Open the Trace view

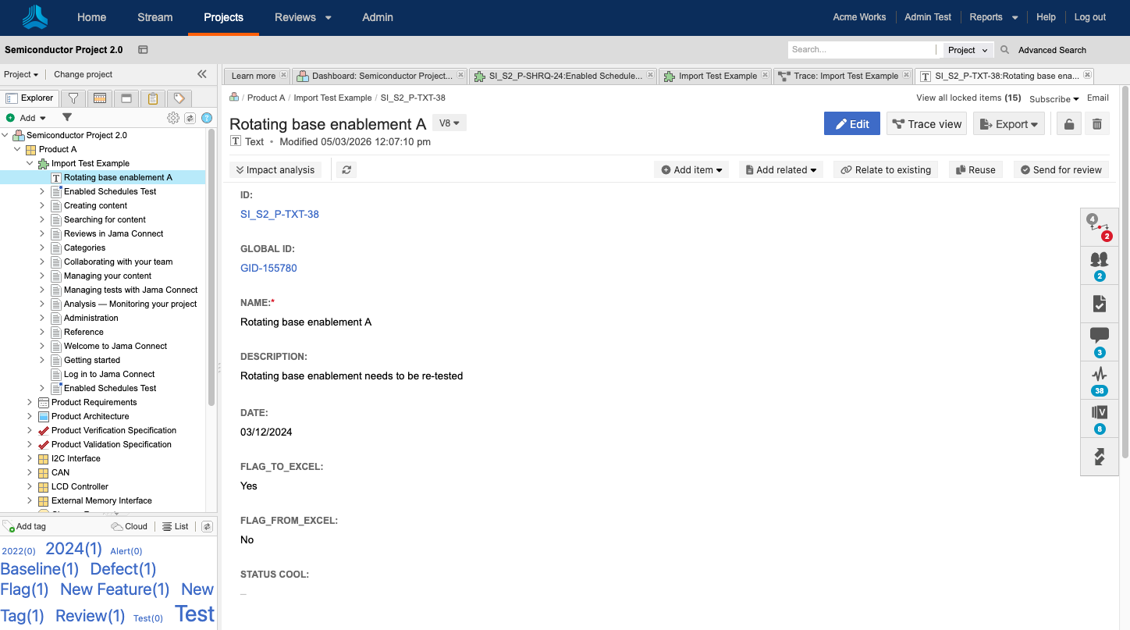pos(927,124)
